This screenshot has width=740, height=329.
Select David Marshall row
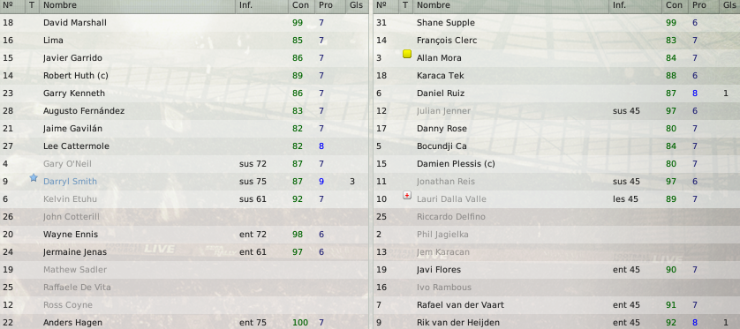(x=184, y=23)
